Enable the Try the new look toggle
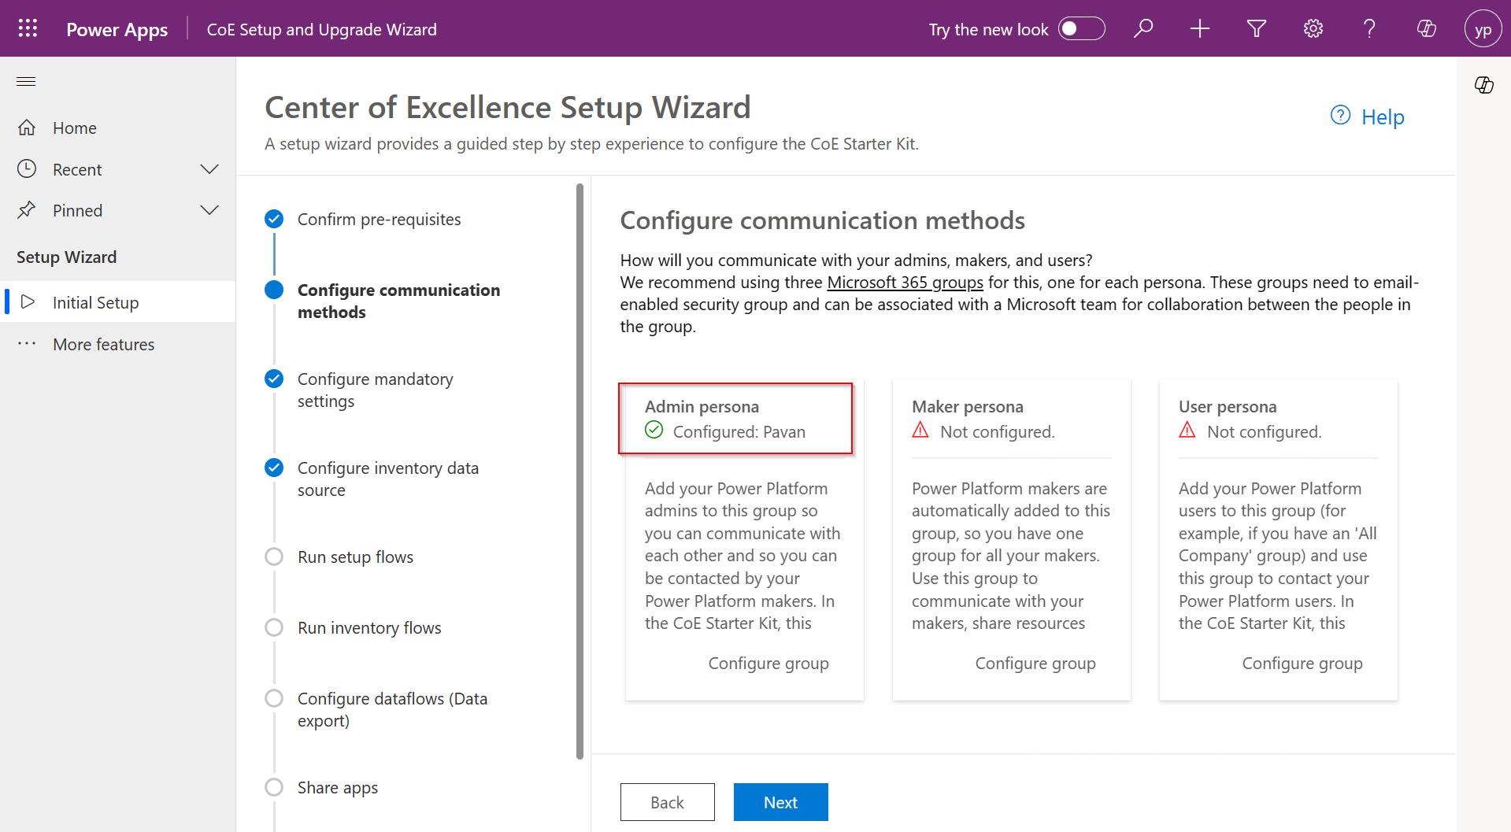This screenshot has height=832, width=1511. [1082, 28]
